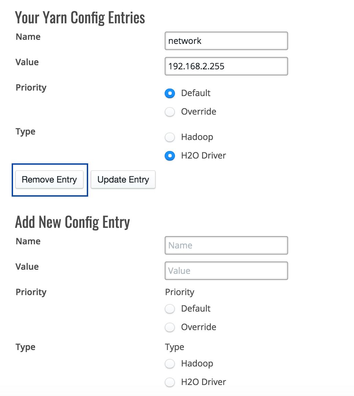354x396 pixels.
Task: Click the 'Your Yarn Config Entries' heading
Action: point(80,18)
